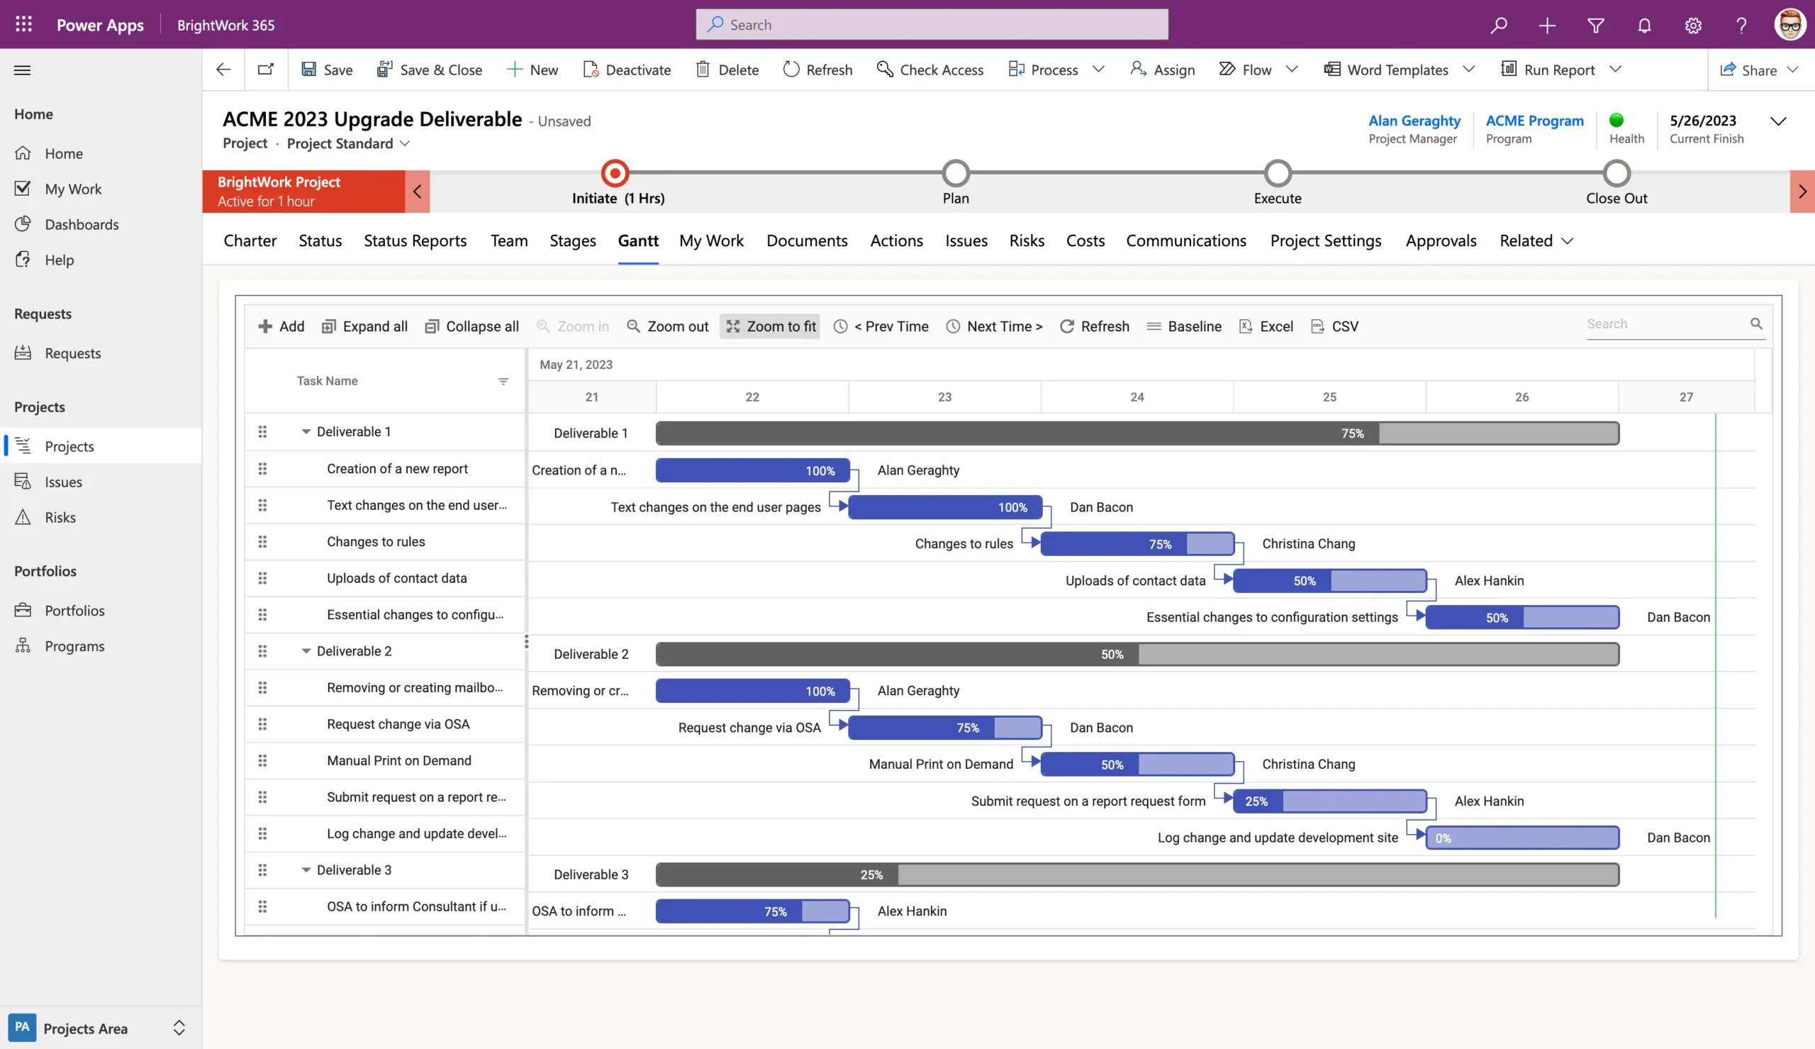Viewport: 1815px width, 1049px height.
Task: Switch to the Charter tab
Action: click(249, 240)
